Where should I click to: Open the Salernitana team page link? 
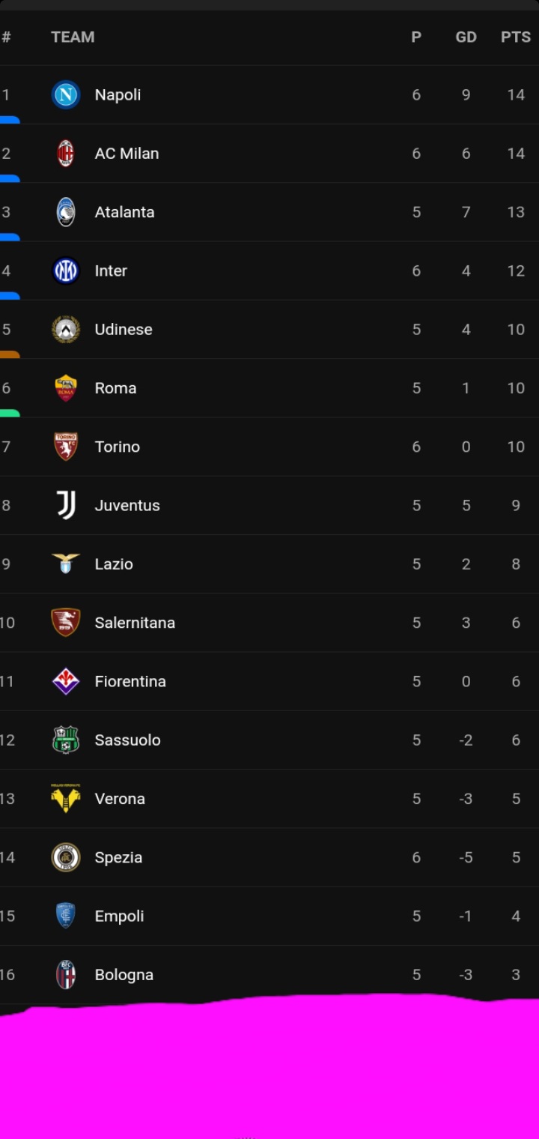(x=135, y=623)
